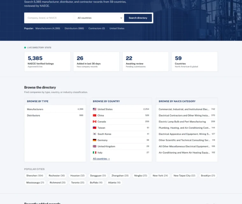Screen dimensions: 242x204
Task: Select the Rochester (36) city chip
Action: 57,176
